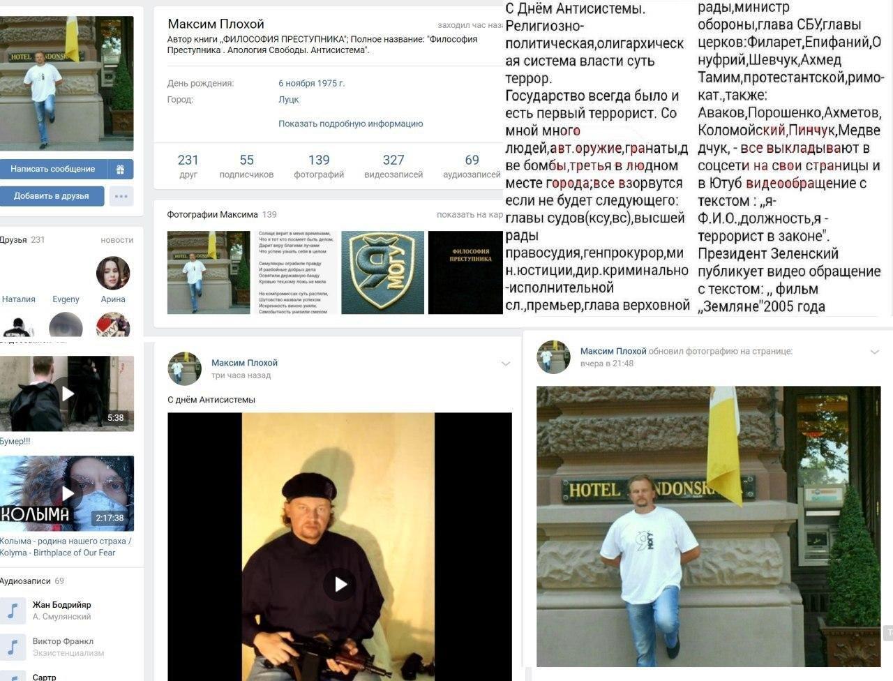Expand the chevron menu on photo update post

pyautogui.click(x=875, y=352)
